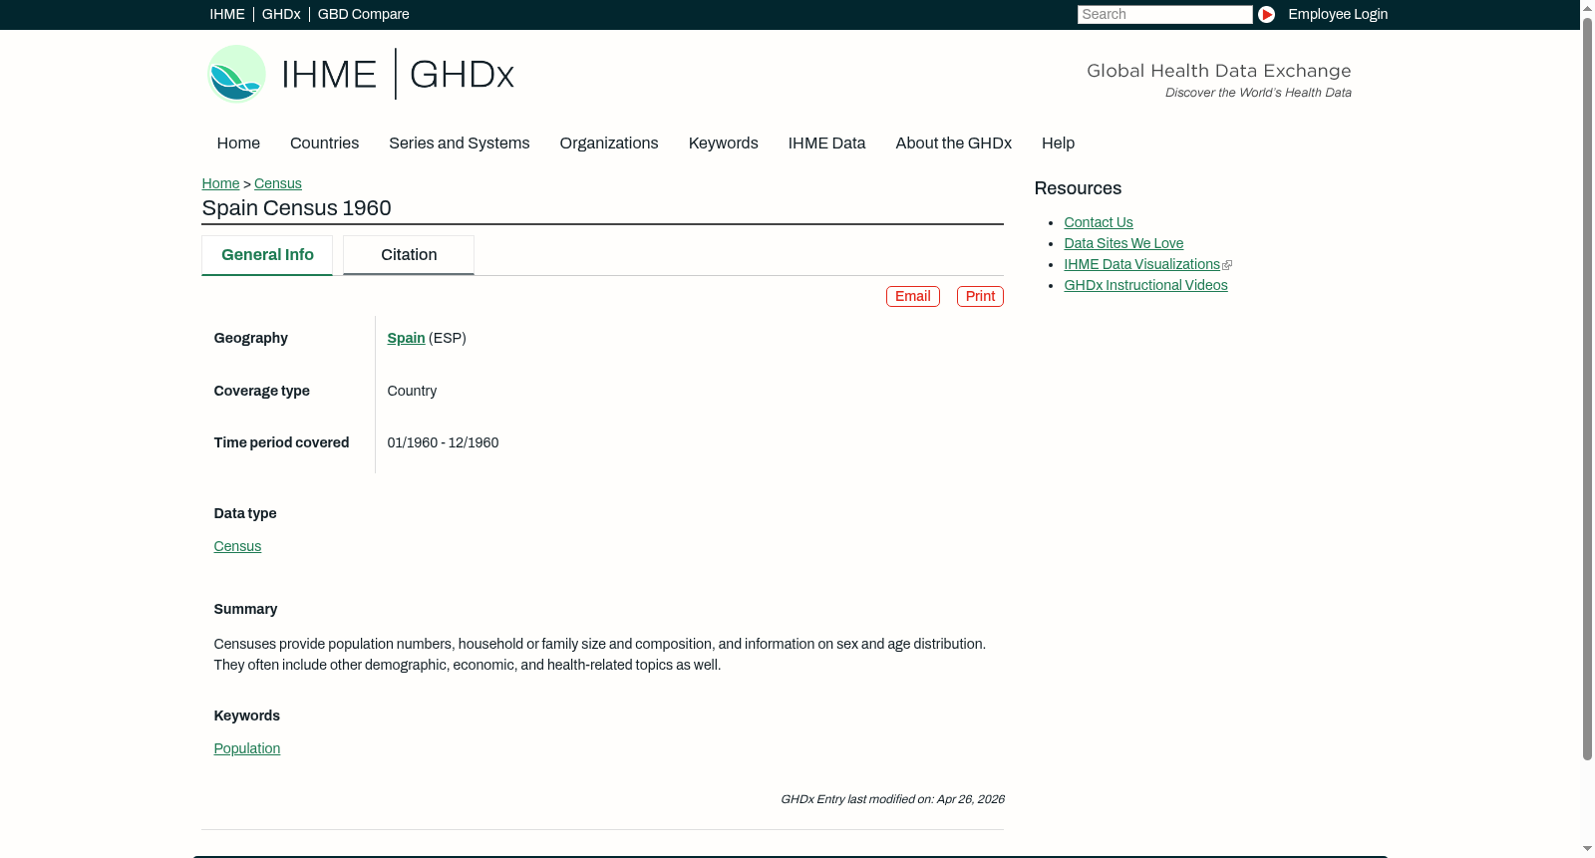Screen dimensions: 1595x858
Task: Open IHME Data Visualizations link
Action: pos(1141,264)
